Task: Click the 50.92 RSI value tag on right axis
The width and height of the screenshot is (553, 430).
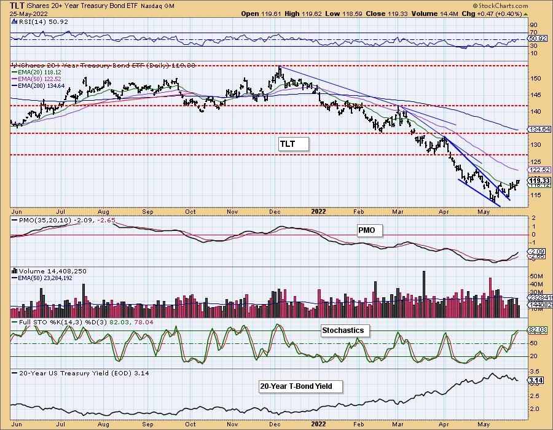Action: (538, 39)
